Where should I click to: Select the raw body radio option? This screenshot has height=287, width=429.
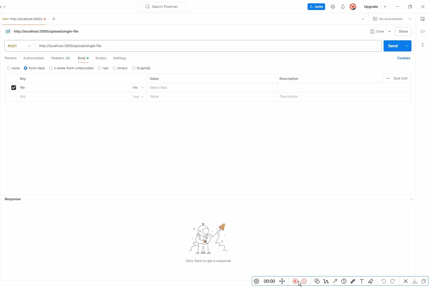click(103, 68)
